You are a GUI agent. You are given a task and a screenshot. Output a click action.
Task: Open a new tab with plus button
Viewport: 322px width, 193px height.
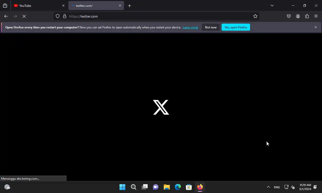pyautogui.click(x=129, y=6)
